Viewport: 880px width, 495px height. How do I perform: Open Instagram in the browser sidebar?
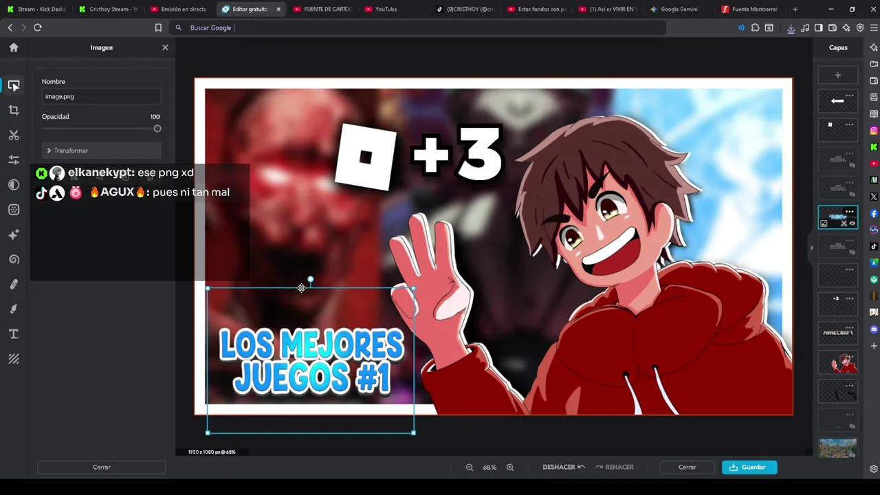click(x=874, y=131)
